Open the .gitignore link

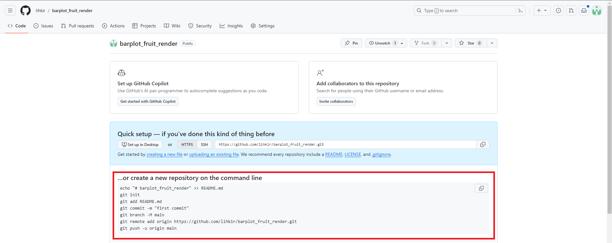381,154
